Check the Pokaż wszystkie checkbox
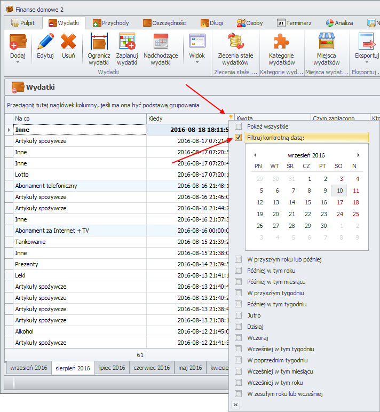 click(239, 126)
